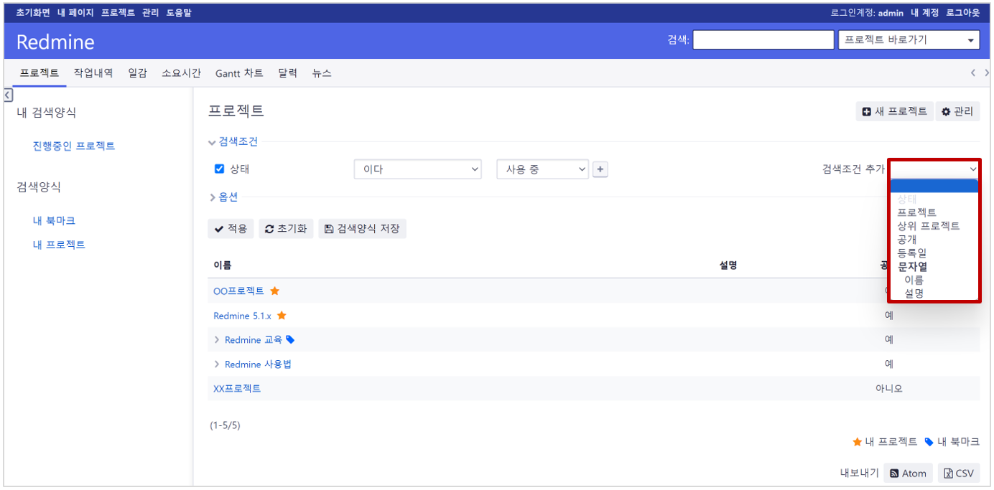Export the list as Atom
The width and height of the screenshot is (994, 490).
pyautogui.click(x=909, y=473)
